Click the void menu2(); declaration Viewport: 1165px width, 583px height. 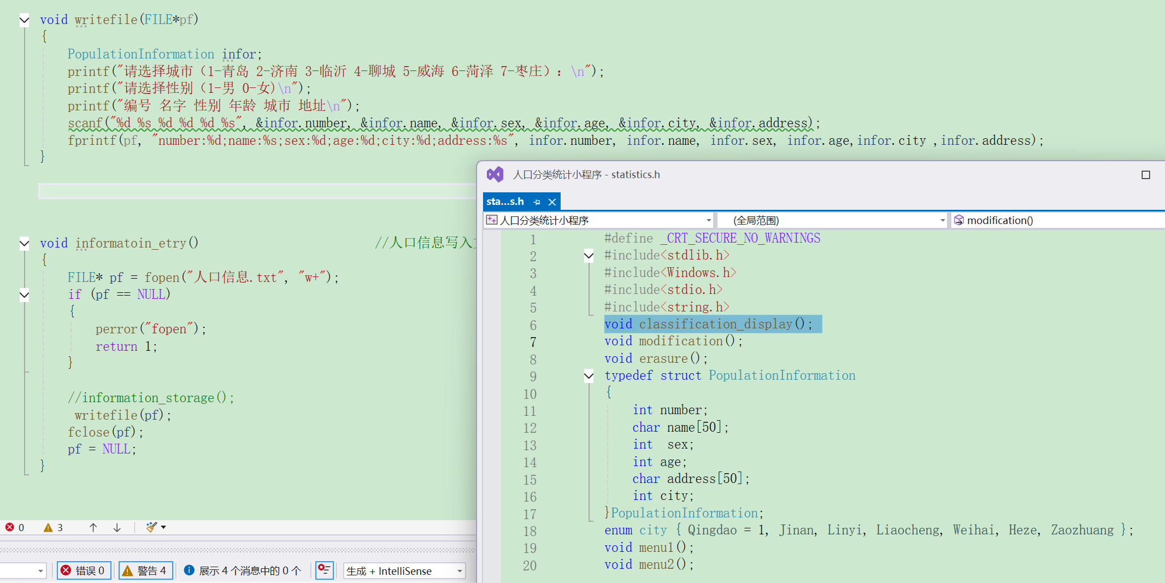pos(649,565)
